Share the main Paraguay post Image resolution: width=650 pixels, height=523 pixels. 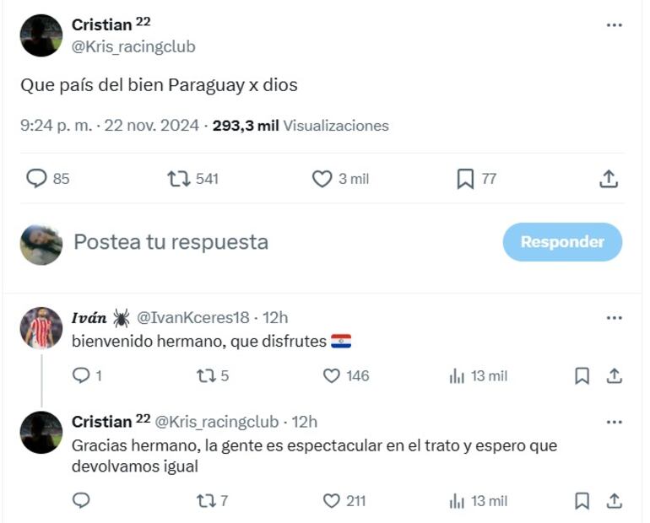coord(609,179)
